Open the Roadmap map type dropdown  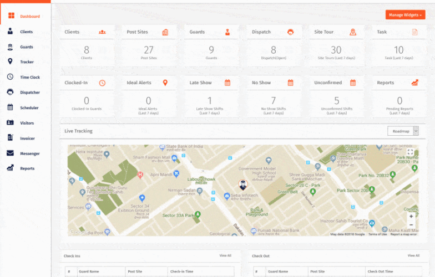[403, 131]
